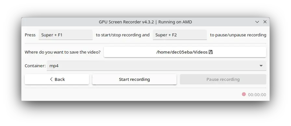Screen dimensions: 291x126
Task: Click the red recording indicator dot
Action: pyautogui.click(x=244, y=94)
